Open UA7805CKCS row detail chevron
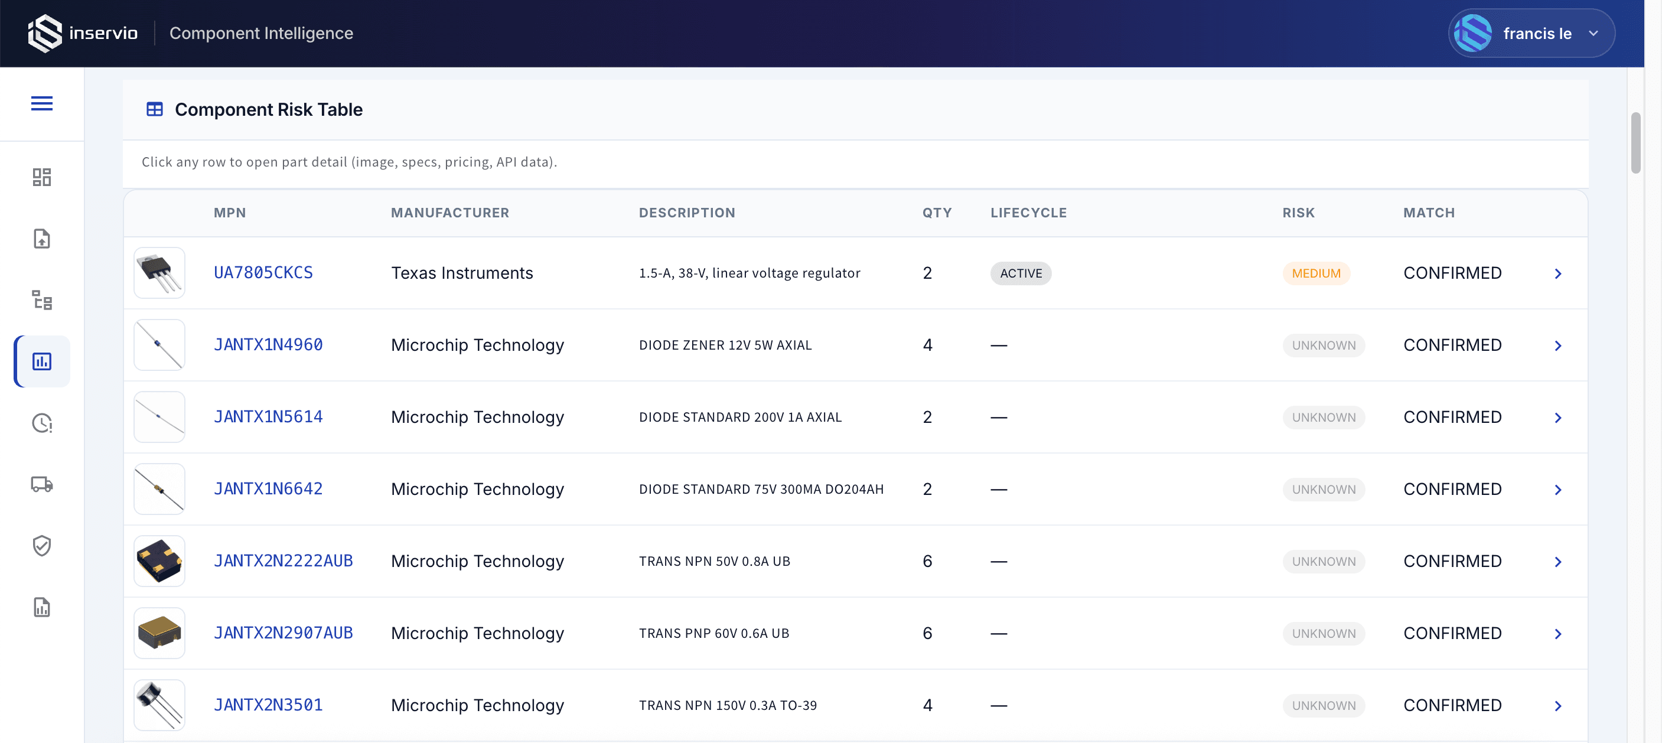This screenshot has height=743, width=1662. 1558,273
